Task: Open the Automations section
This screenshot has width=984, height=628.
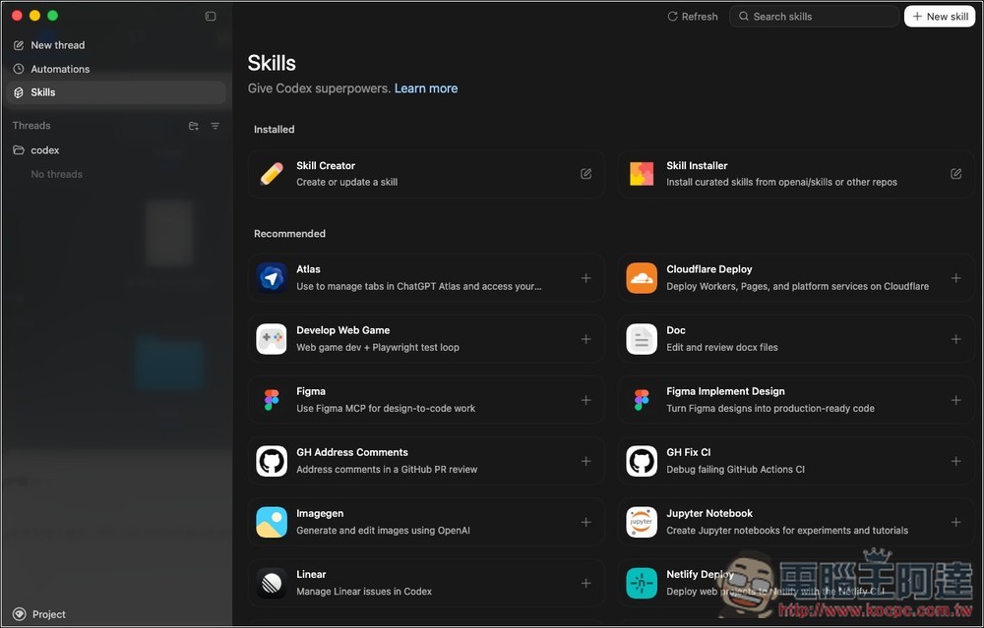Action: (x=59, y=69)
